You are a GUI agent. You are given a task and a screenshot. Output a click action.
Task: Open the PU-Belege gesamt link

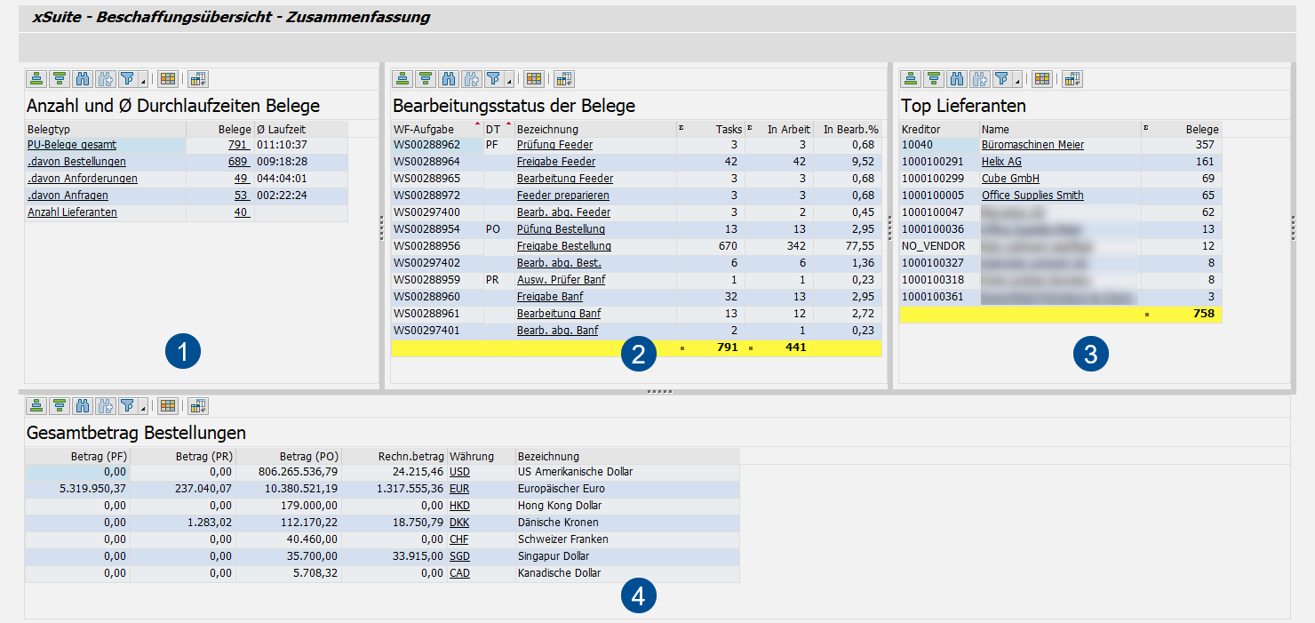(x=70, y=144)
